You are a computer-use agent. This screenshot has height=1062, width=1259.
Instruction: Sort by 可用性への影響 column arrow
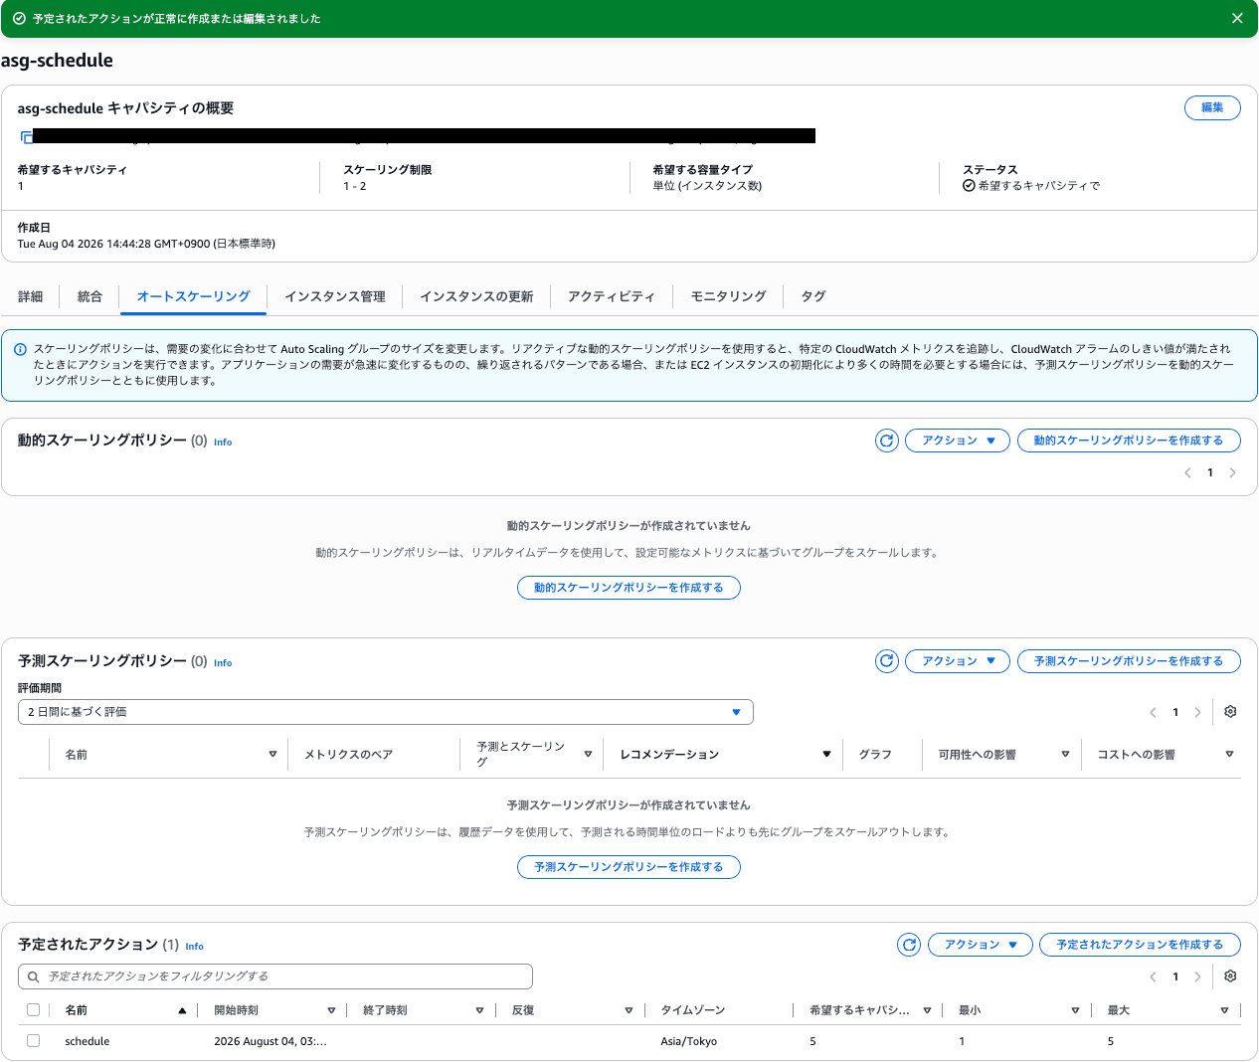[x=1065, y=755]
